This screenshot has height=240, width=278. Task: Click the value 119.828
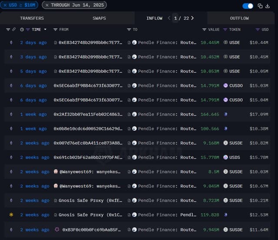tap(210, 215)
